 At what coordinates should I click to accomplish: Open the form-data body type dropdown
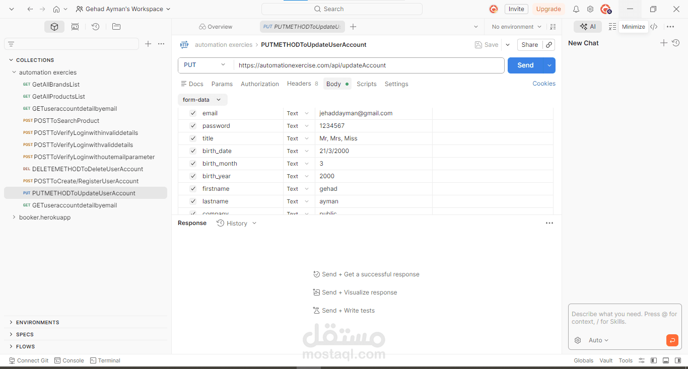(202, 100)
